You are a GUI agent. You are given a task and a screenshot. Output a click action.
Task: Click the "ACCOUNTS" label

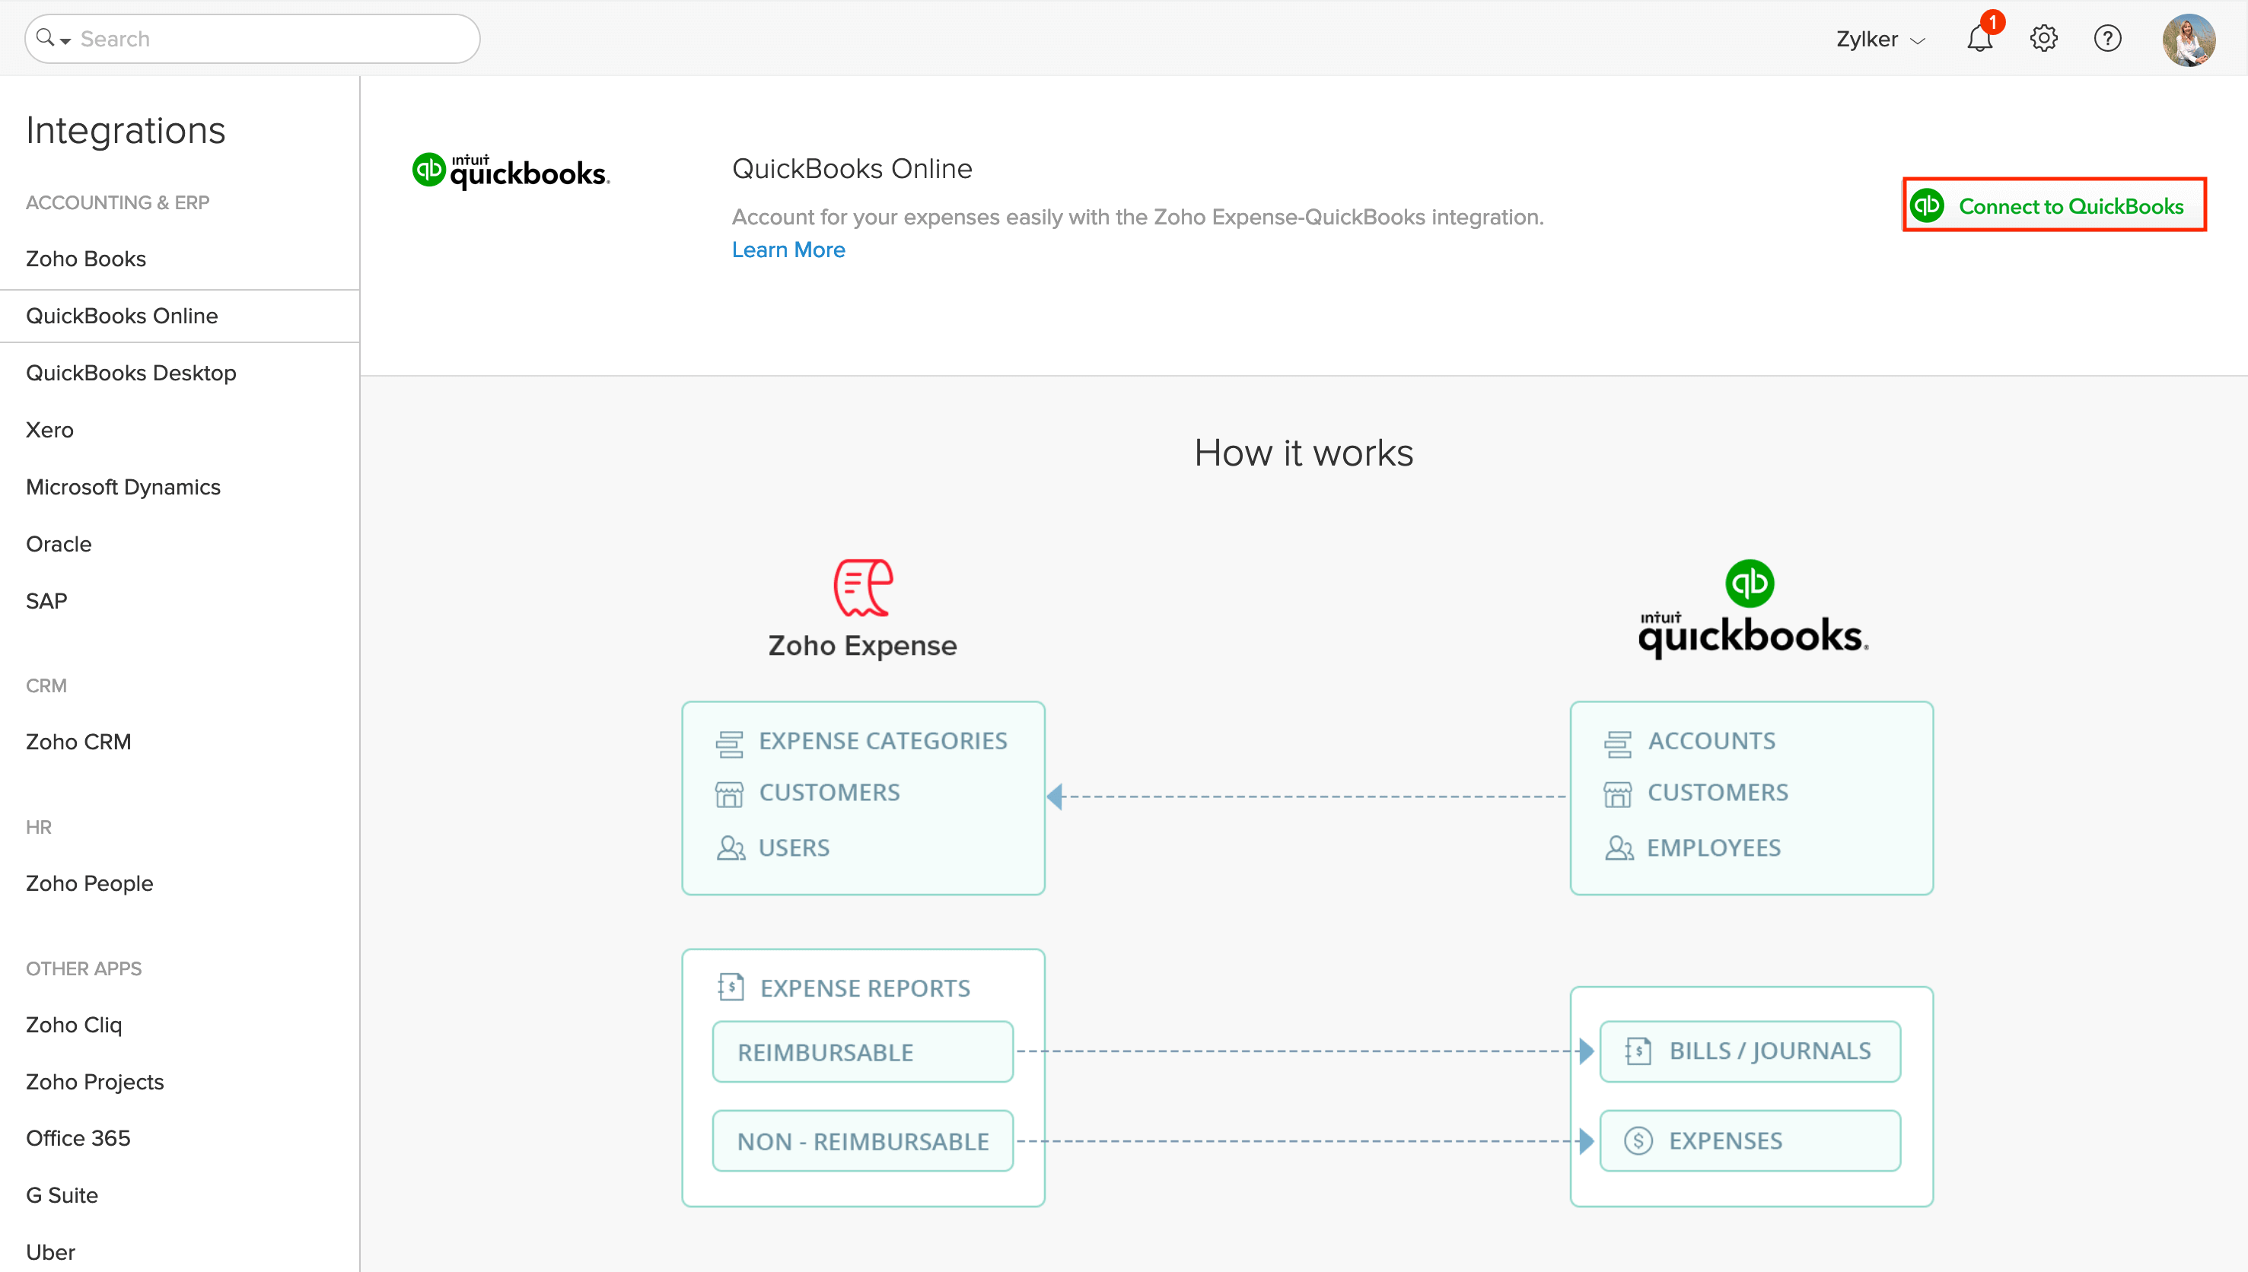pyautogui.click(x=1711, y=741)
